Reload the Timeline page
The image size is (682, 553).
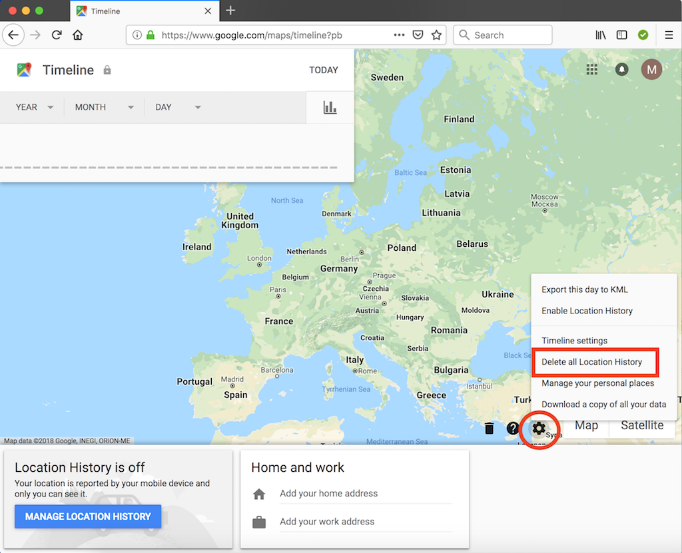[57, 35]
